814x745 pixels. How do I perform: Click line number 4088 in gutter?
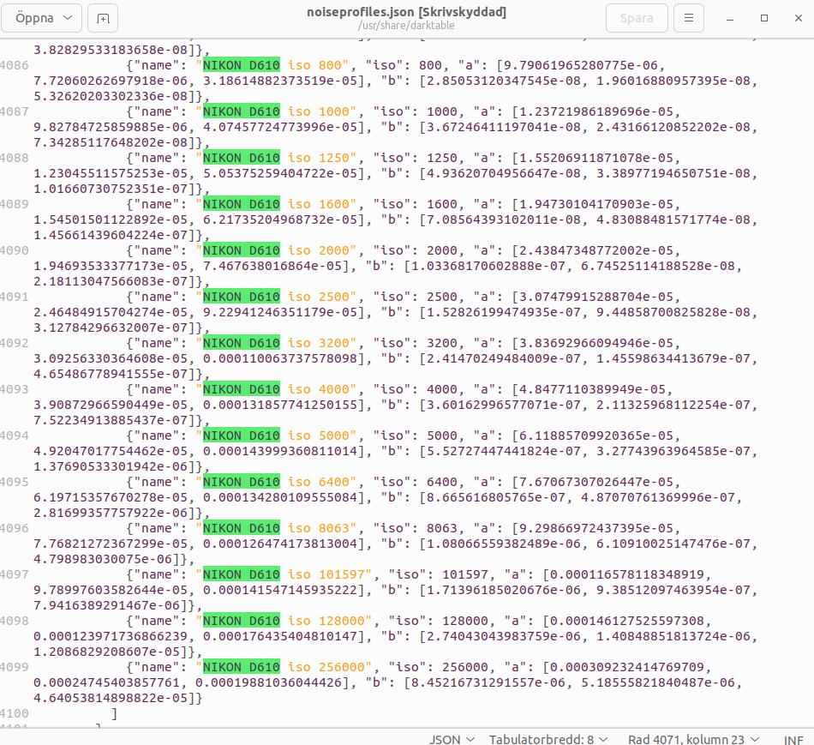point(14,158)
